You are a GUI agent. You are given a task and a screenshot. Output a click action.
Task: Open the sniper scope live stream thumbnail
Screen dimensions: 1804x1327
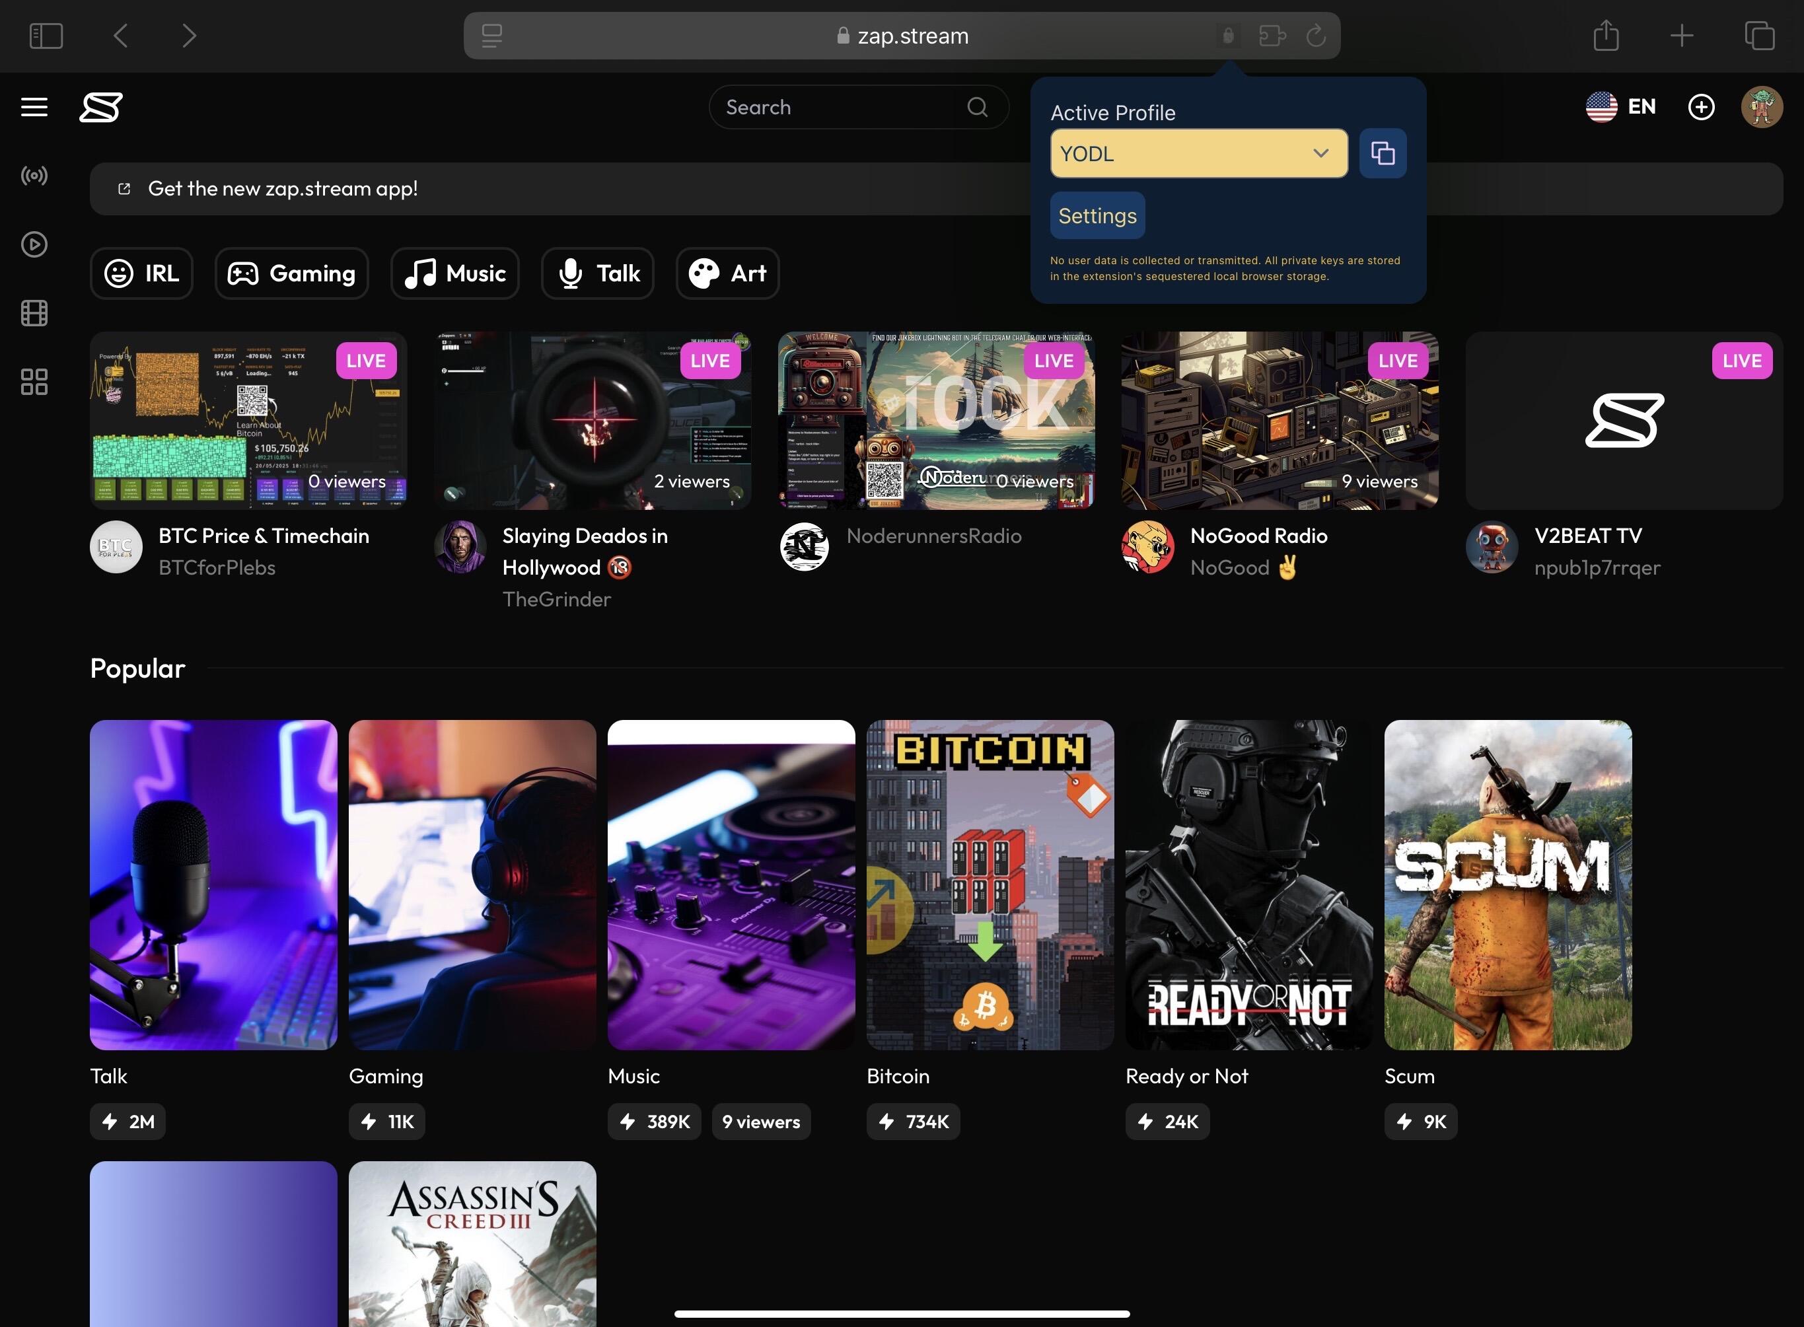point(593,420)
